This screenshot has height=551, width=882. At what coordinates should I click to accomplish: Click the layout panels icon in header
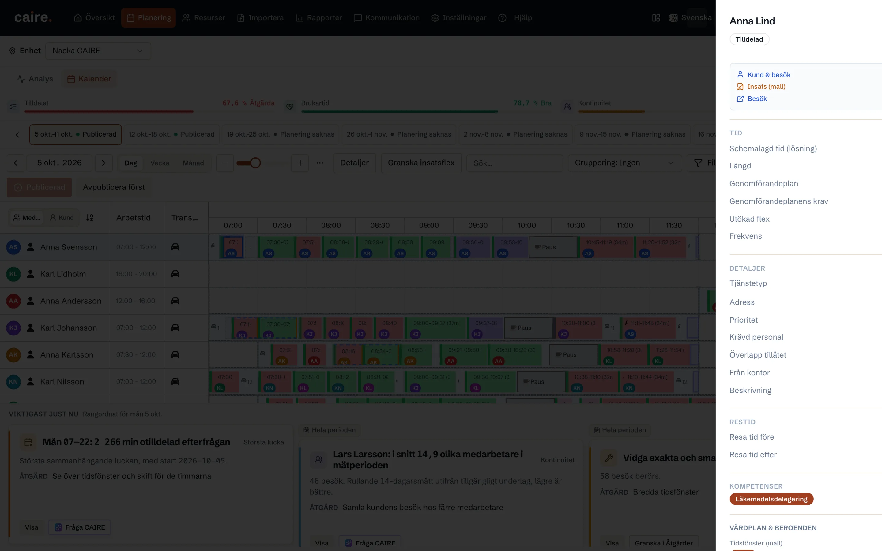pyautogui.click(x=656, y=18)
